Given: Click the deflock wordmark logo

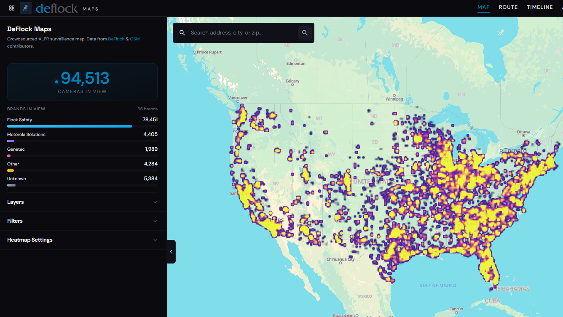Looking at the screenshot, I should tap(57, 8).
